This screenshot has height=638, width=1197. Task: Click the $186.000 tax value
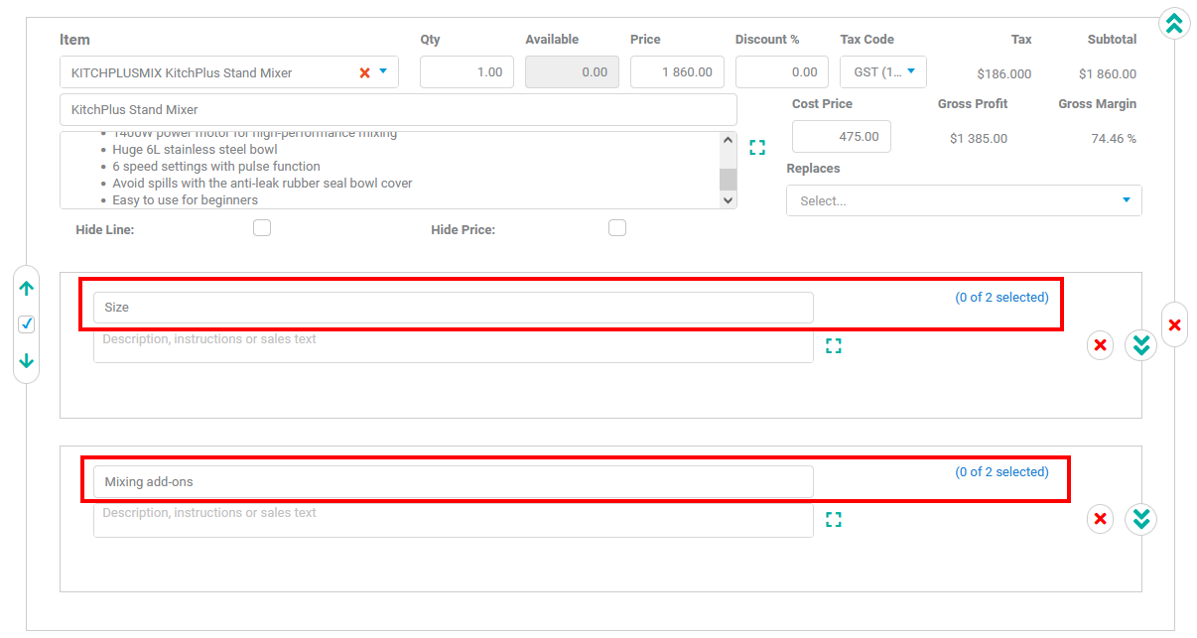(x=1003, y=74)
